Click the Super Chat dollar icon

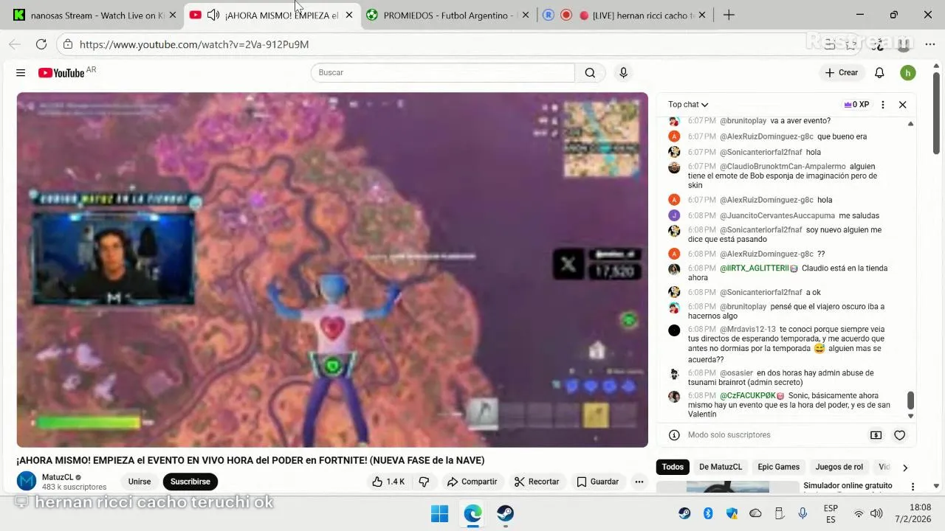pyautogui.click(x=876, y=435)
